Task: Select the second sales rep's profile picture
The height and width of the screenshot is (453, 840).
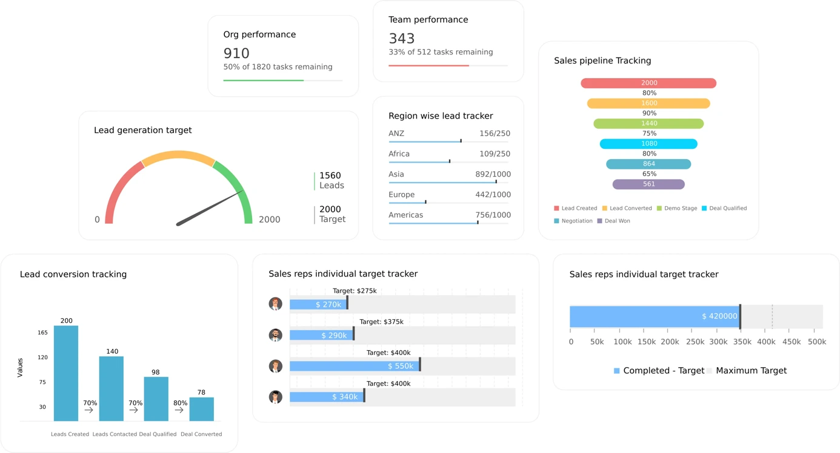Action: [x=276, y=335]
